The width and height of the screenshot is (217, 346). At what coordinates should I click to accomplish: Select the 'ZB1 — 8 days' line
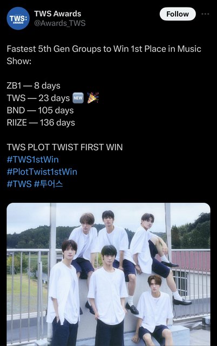pyautogui.click(x=33, y=85)
